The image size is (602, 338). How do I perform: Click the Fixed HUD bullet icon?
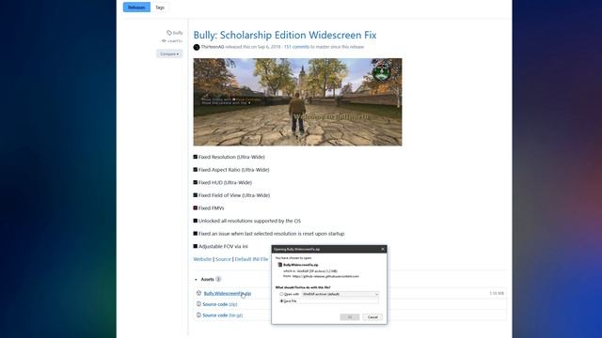196,182
